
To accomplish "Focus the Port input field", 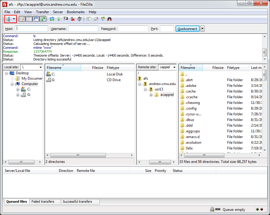I will [167, 28].
